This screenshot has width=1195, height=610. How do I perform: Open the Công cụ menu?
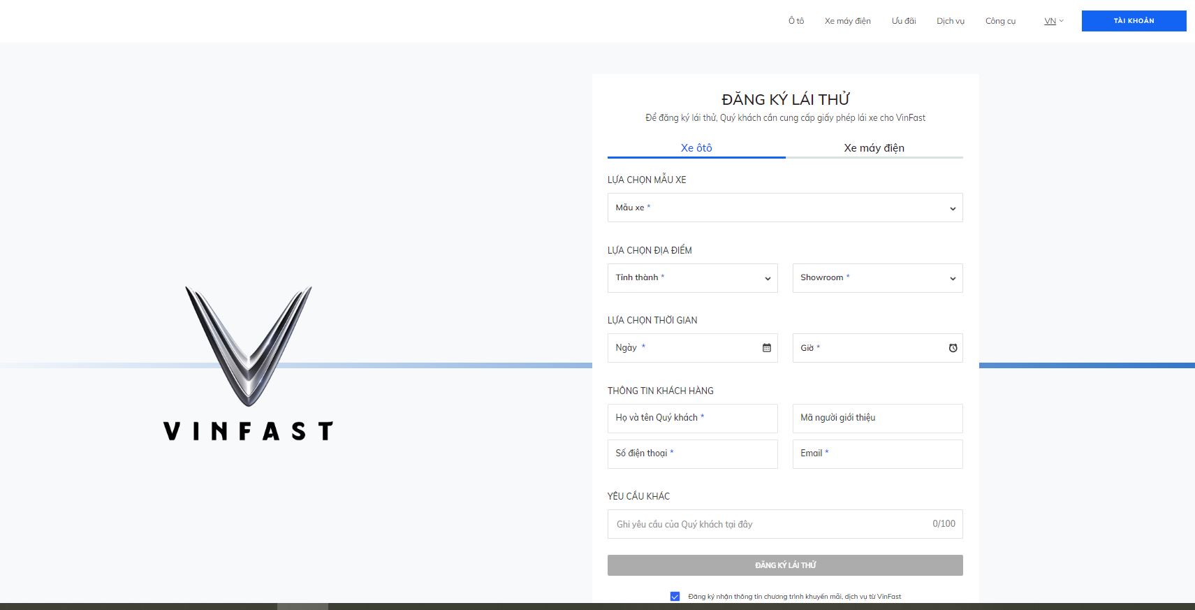click(1000, 21)
